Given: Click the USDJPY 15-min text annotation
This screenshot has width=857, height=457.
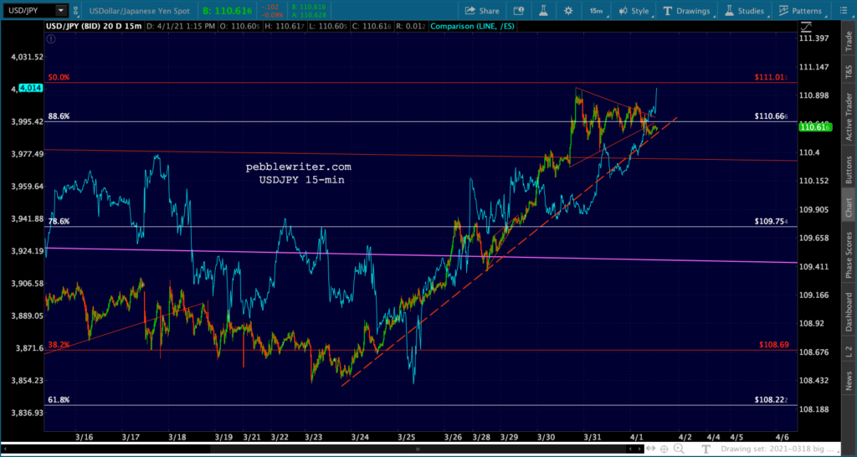Looking at the screenshot, I should (x=301, y=179).
